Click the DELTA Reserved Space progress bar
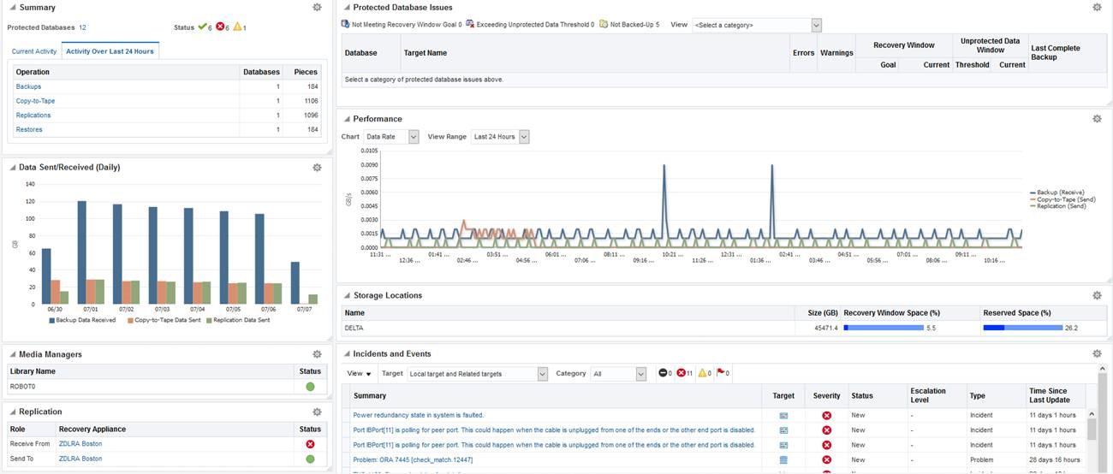The height and width of the screenshot is (474, 1113). pyautogui.click(x=1022, y=328)
